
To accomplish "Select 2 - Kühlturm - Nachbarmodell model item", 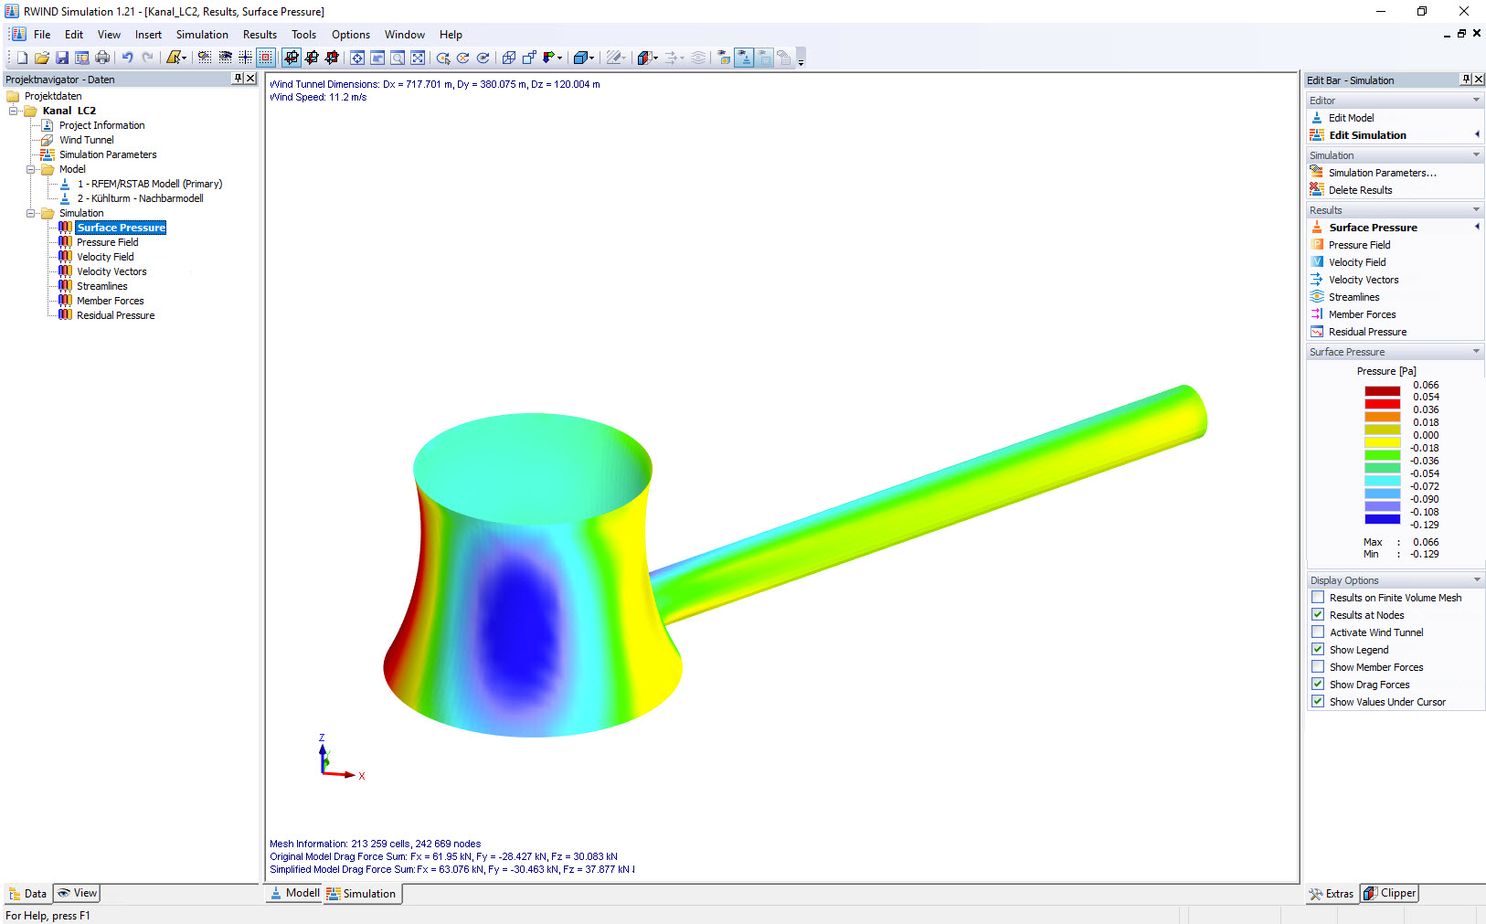I will pyautogui.click(x=140, y=198).
